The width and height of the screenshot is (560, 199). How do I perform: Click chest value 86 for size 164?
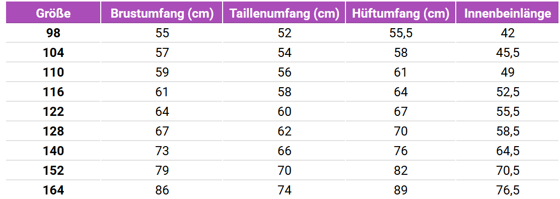click(162, 190)
